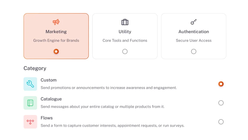Click the Custom wrench icon

30,84
